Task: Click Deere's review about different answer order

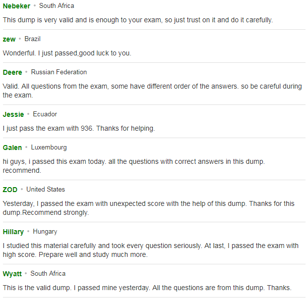Action: [x=152, y=91]
